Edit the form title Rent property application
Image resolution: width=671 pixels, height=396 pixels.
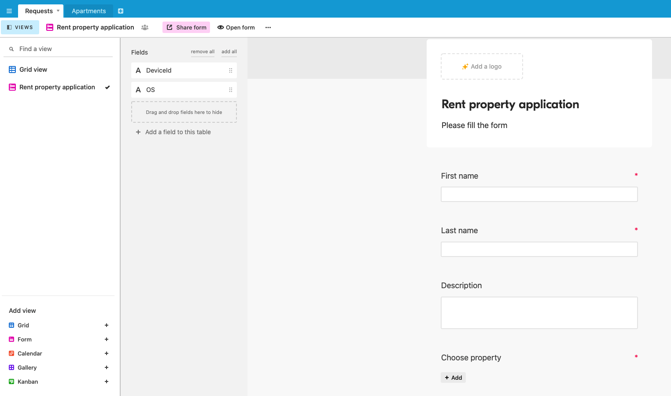point(510,104)
